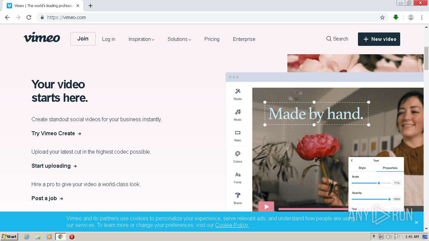This screenshot has height=241, width=429.
Task: Click the 'Your video starts here.' heading
Action: click(60, 91)
